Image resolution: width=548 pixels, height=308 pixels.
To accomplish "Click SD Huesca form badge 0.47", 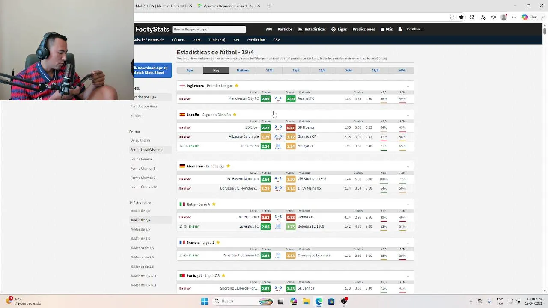I will point(291,127).
